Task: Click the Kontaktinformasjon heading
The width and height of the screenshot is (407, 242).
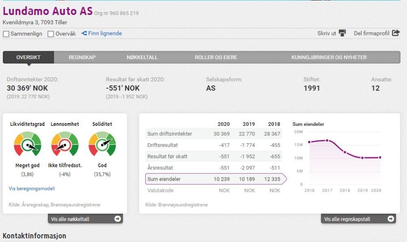Action: 34,236
